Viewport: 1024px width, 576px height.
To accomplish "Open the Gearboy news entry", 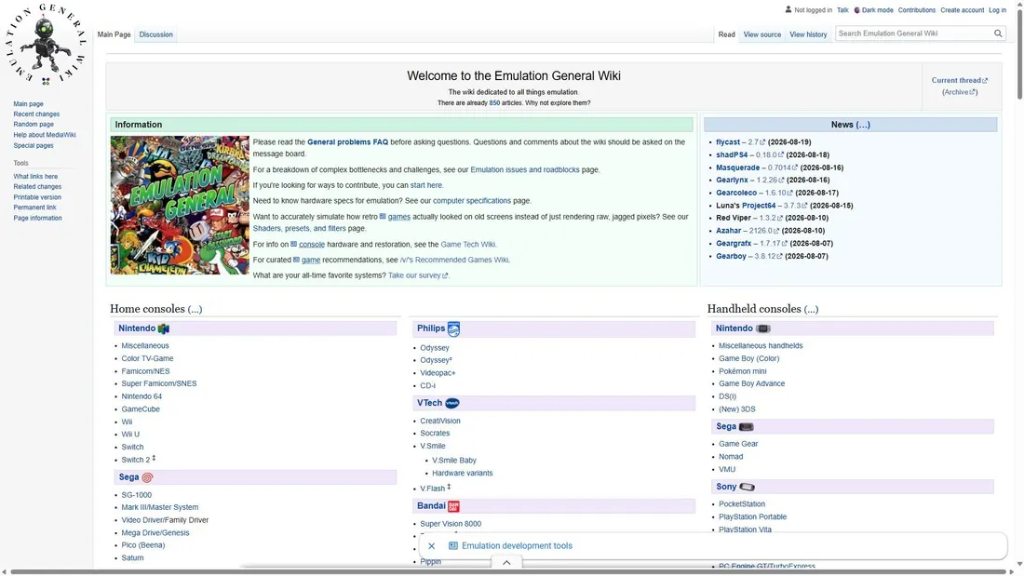I will [731, 257].
